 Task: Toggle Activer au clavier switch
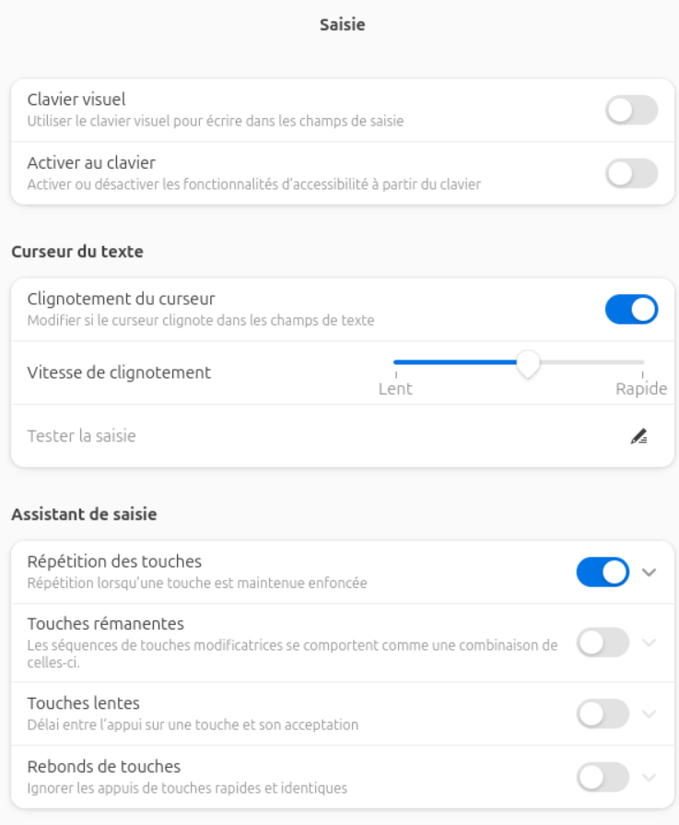point(631,173)
